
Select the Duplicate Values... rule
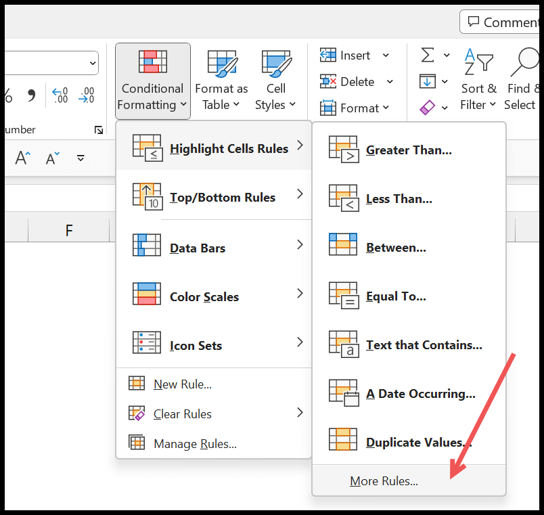[x=409, y=442]
